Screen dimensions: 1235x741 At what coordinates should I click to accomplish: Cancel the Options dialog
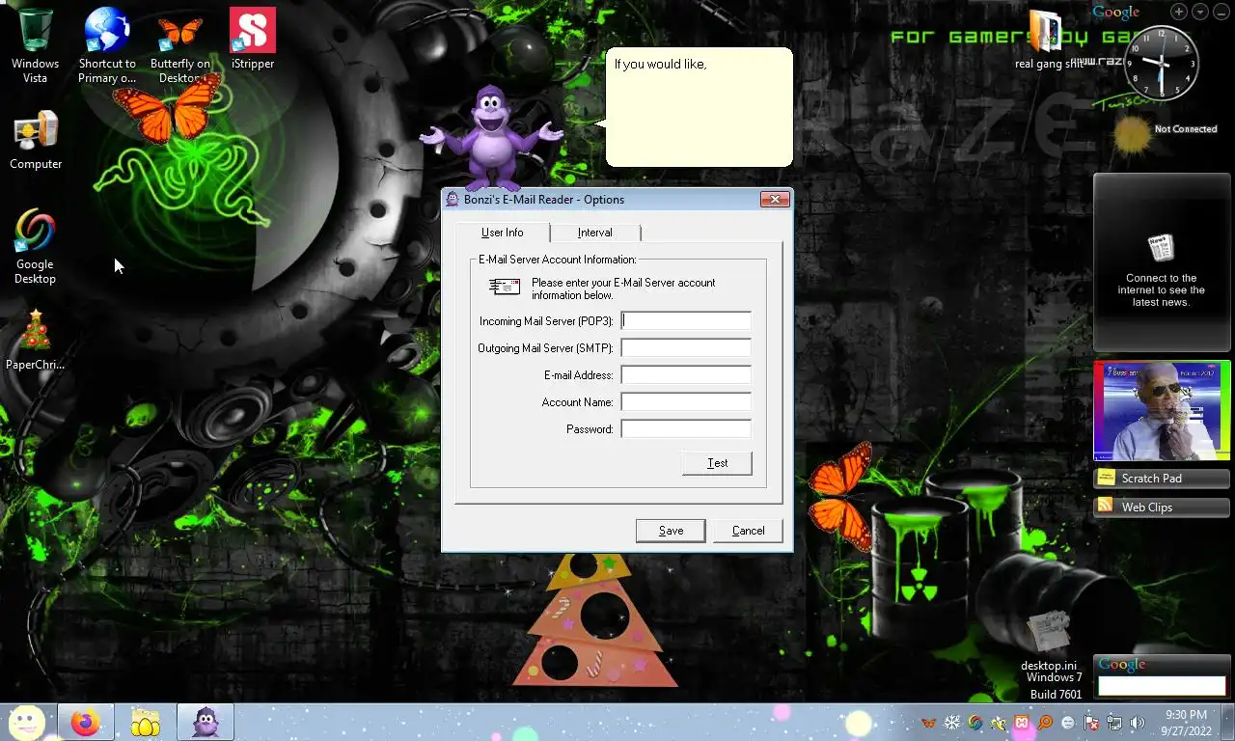[748, 531]
